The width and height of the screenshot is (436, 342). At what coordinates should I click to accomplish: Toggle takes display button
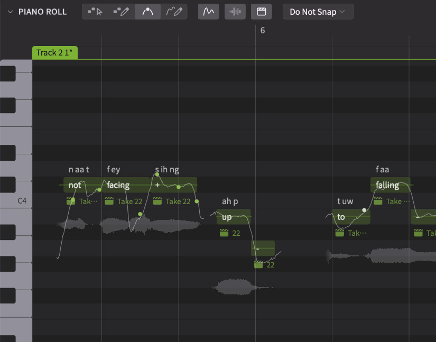click(261, 12)
